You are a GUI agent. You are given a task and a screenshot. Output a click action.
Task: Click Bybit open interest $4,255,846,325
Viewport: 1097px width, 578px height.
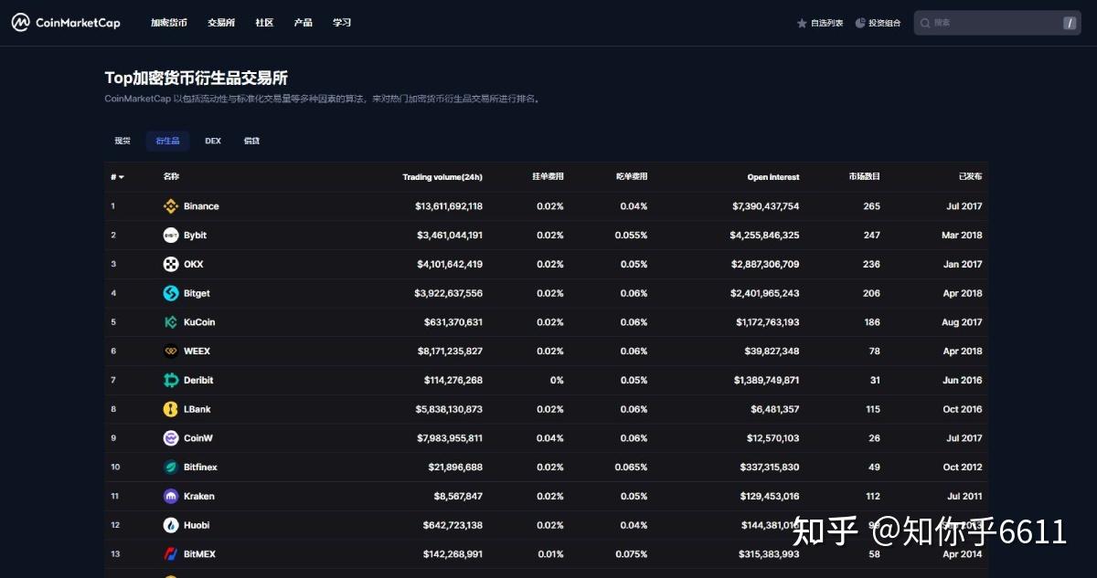tap(764, 236)
